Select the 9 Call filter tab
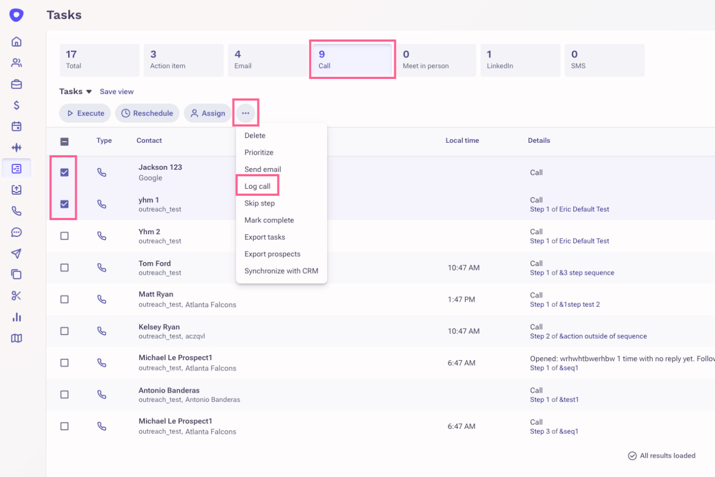Viewport: 715px width, 477px height. tap(352, 60)
